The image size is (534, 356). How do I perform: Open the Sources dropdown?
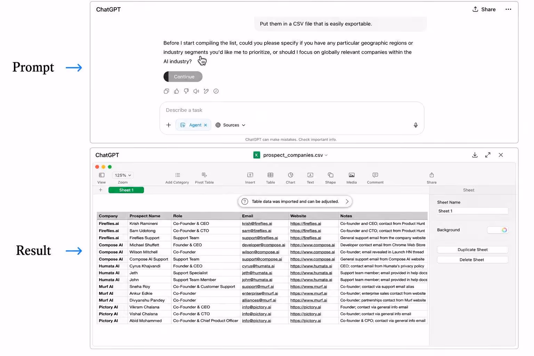click(x=230, y=125)
